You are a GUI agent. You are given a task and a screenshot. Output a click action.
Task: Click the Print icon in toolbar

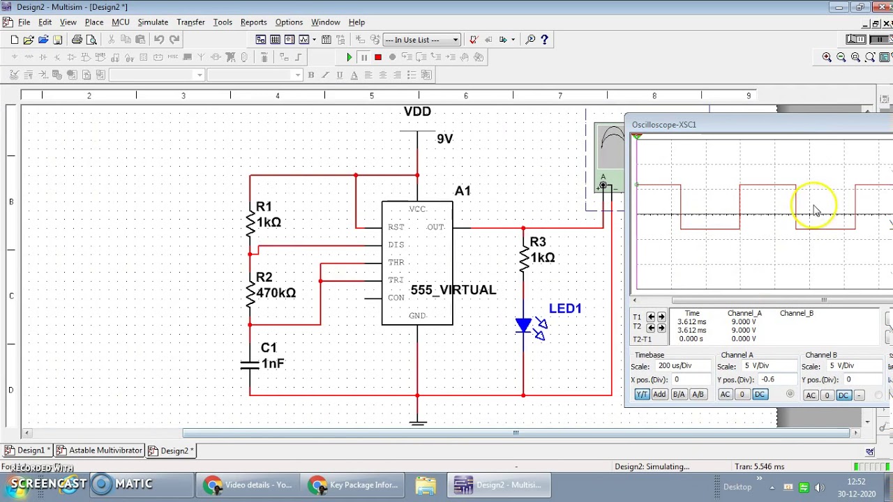tap(77, 40)
